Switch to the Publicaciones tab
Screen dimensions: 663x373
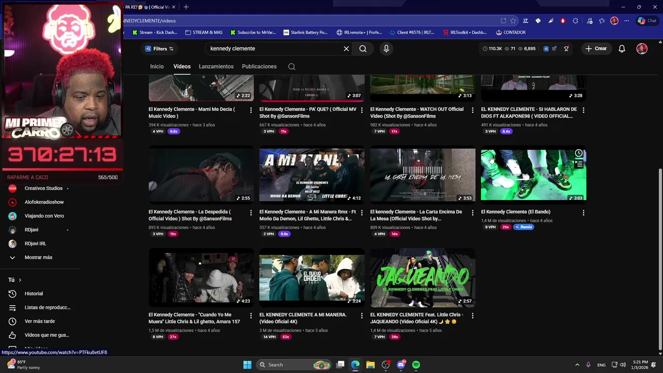(259, 66)
